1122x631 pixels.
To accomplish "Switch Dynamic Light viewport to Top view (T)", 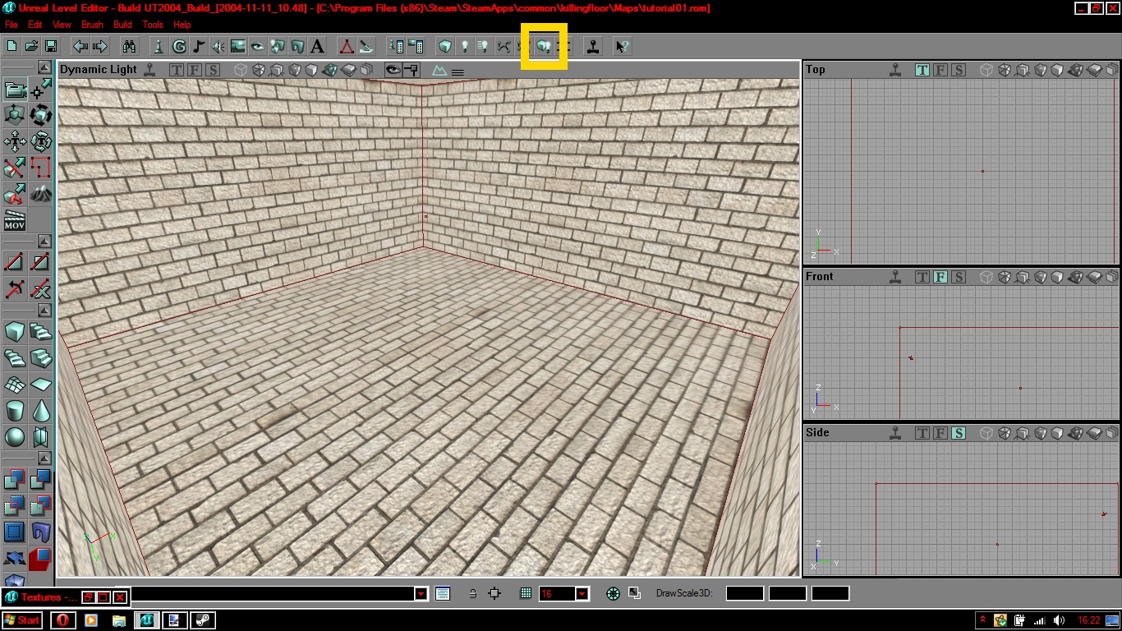I will [177, 70].
